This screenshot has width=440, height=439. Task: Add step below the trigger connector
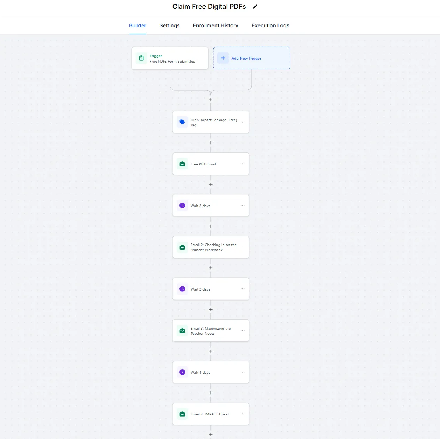point(211,99)
